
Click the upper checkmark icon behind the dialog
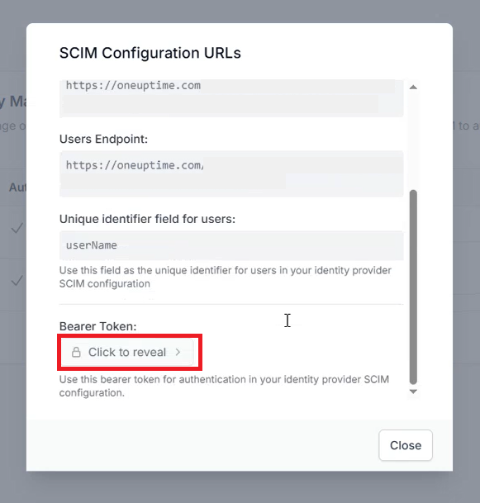click(17, 228)
